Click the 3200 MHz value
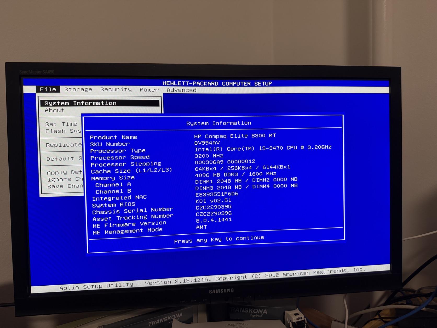The width and height of the screenshot is (437, 328). point(209,156)
